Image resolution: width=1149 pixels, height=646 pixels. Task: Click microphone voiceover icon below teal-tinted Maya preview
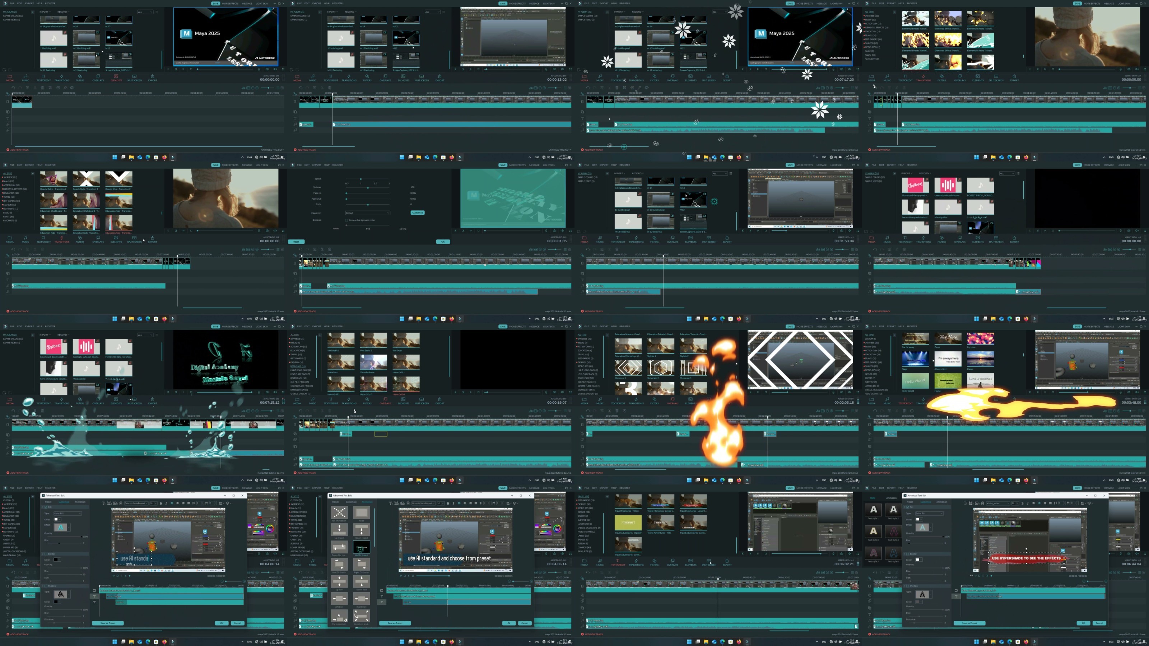(x=546, y=230)
